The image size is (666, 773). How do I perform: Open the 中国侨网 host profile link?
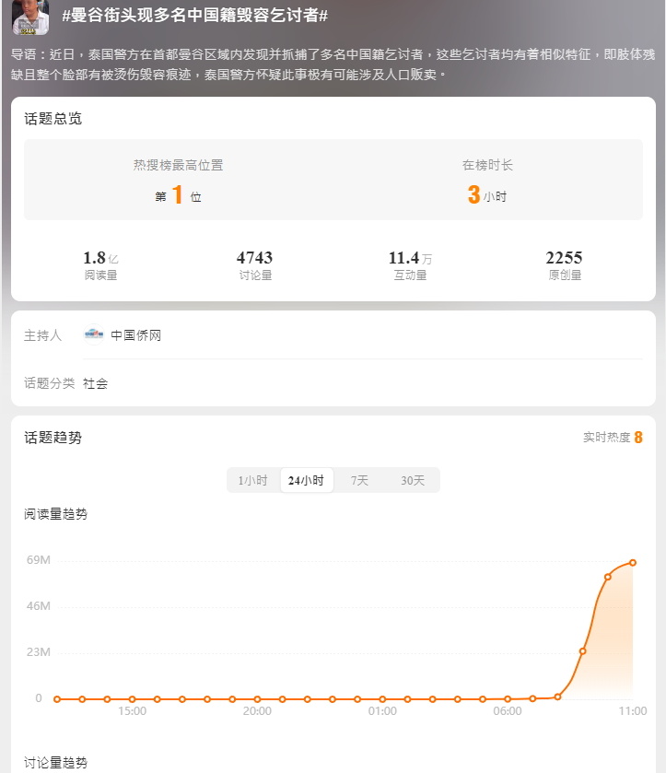[136, 335]
